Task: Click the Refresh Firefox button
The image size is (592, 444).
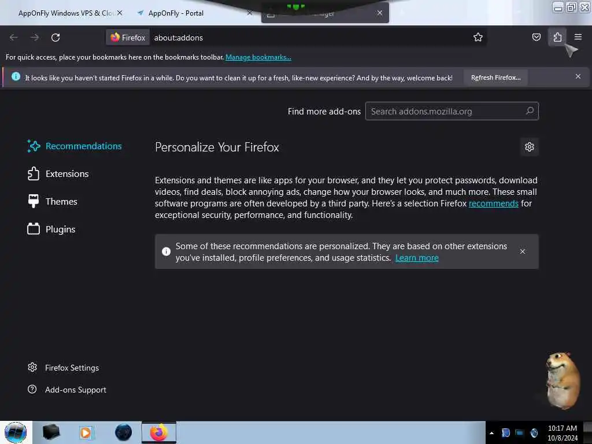Action: tap(495, 78)
